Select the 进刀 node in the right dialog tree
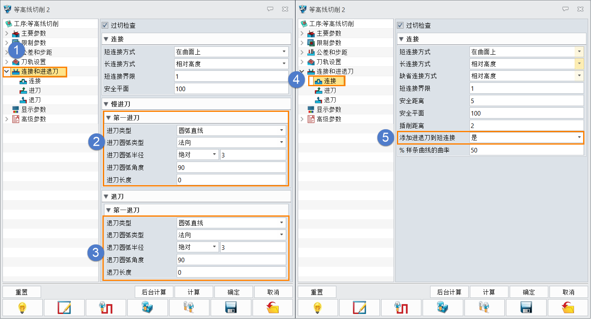 (330, 90)
